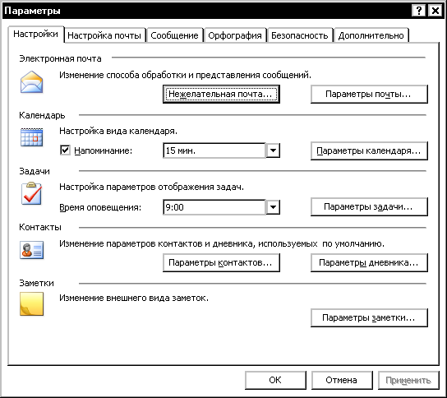Click the Параметры дневника button

(x=369, y=262)
